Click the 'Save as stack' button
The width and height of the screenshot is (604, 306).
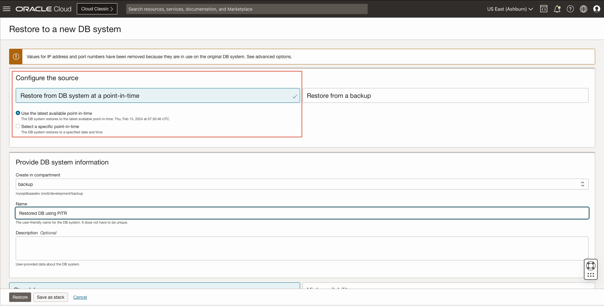click(51, 297)
